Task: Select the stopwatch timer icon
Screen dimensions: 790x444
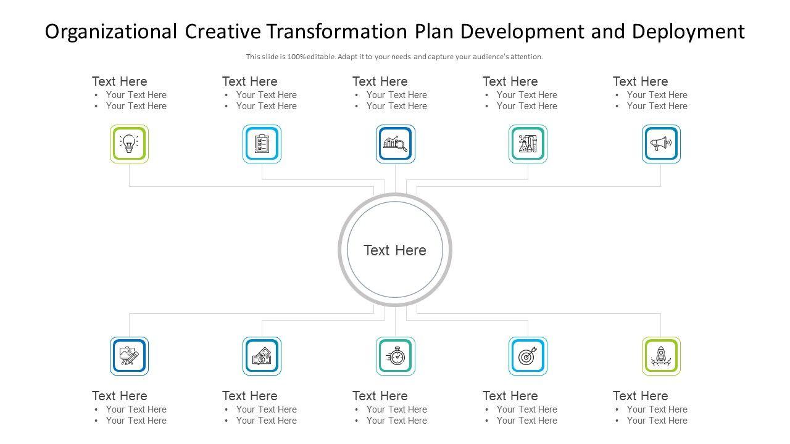Action: 395,356
